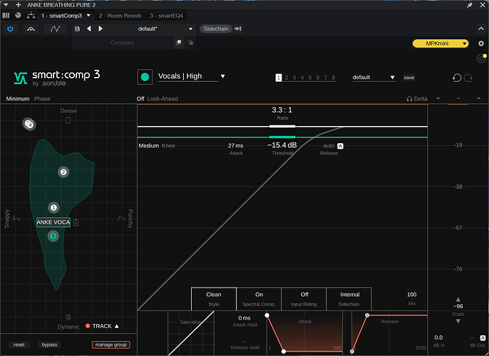Go to previous preset arrow

[x=89, y=28]
